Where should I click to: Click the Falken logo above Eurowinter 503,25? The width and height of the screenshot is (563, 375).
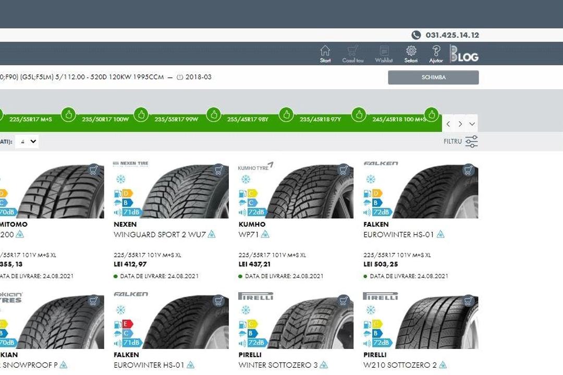pos(381,163)
